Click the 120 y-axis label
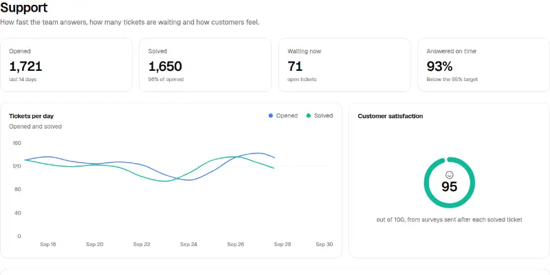Viewport: 550px width, 275px height. coord(16,166)
